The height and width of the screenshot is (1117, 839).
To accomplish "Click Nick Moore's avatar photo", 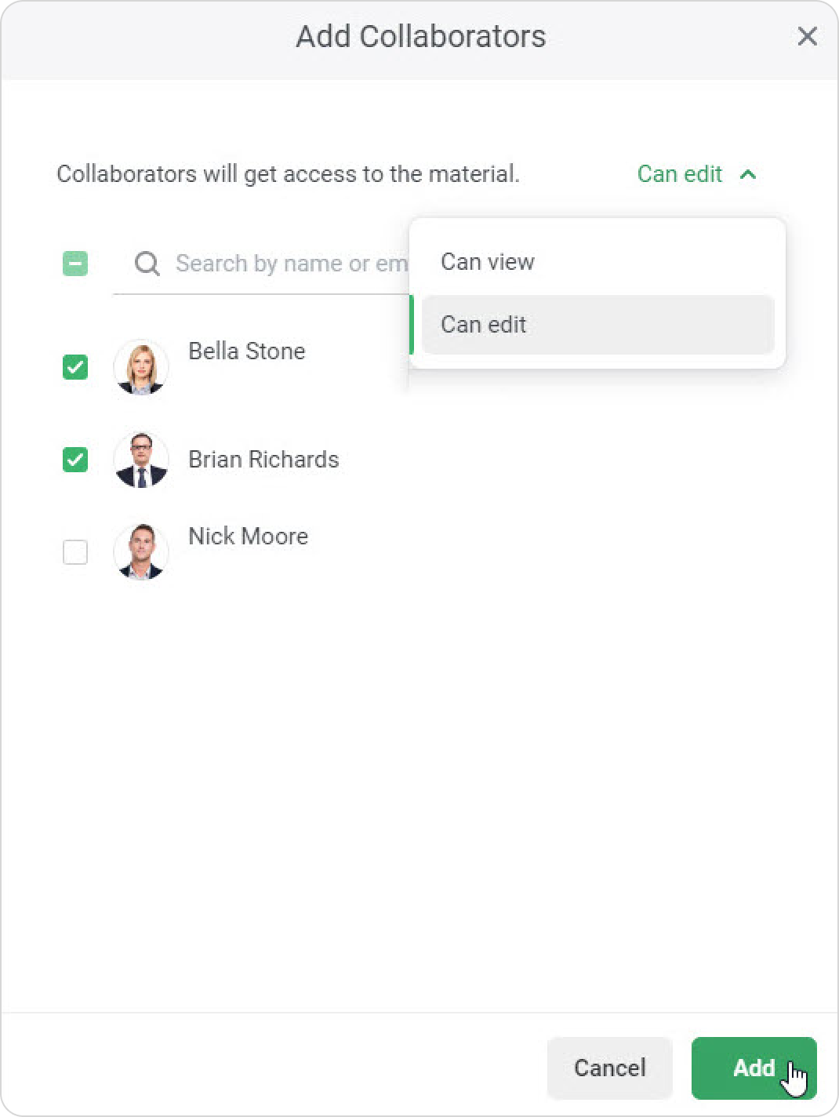I will pos(141,552).
